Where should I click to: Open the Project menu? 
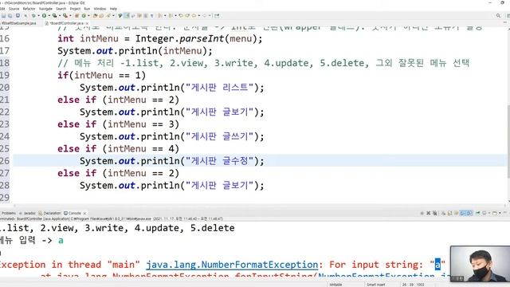pyautogui.click(x=75, y=9)
